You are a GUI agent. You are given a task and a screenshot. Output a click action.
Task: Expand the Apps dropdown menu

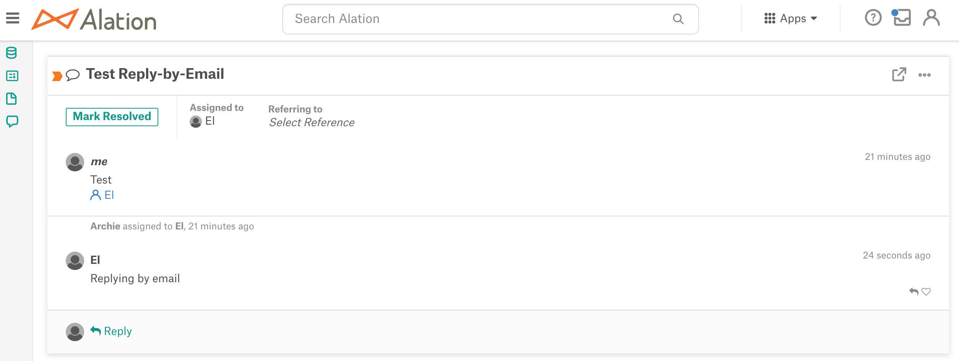tap(790, 18)
